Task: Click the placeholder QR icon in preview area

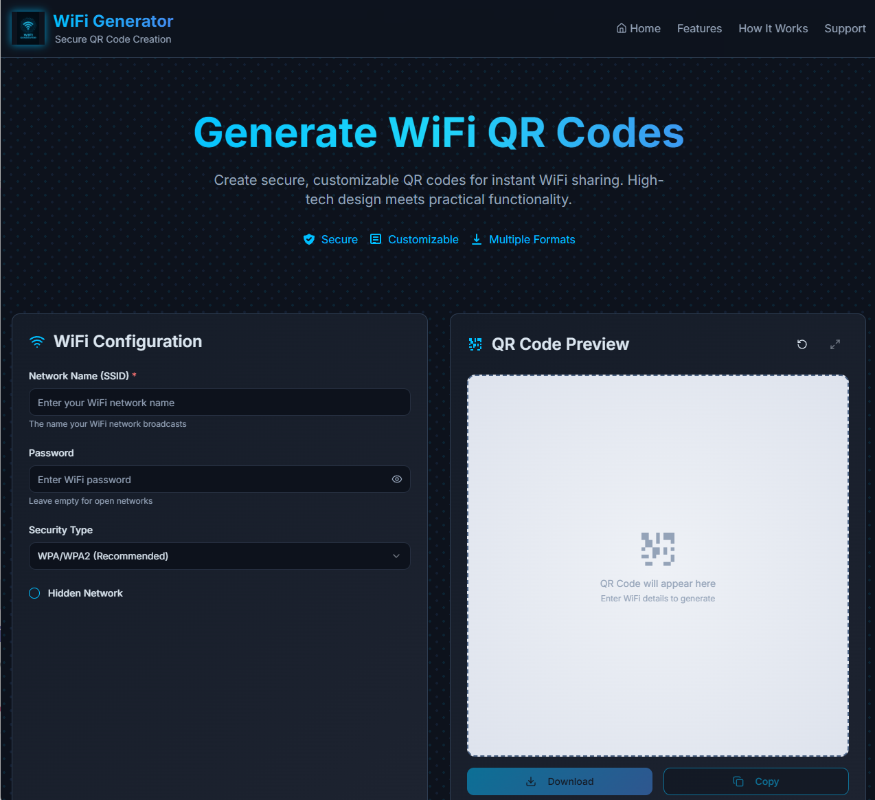Action: (x=658, y=549)
